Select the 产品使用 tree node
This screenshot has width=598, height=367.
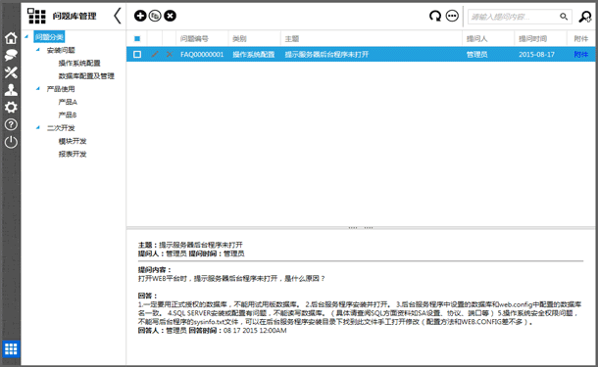pos(61,89)
